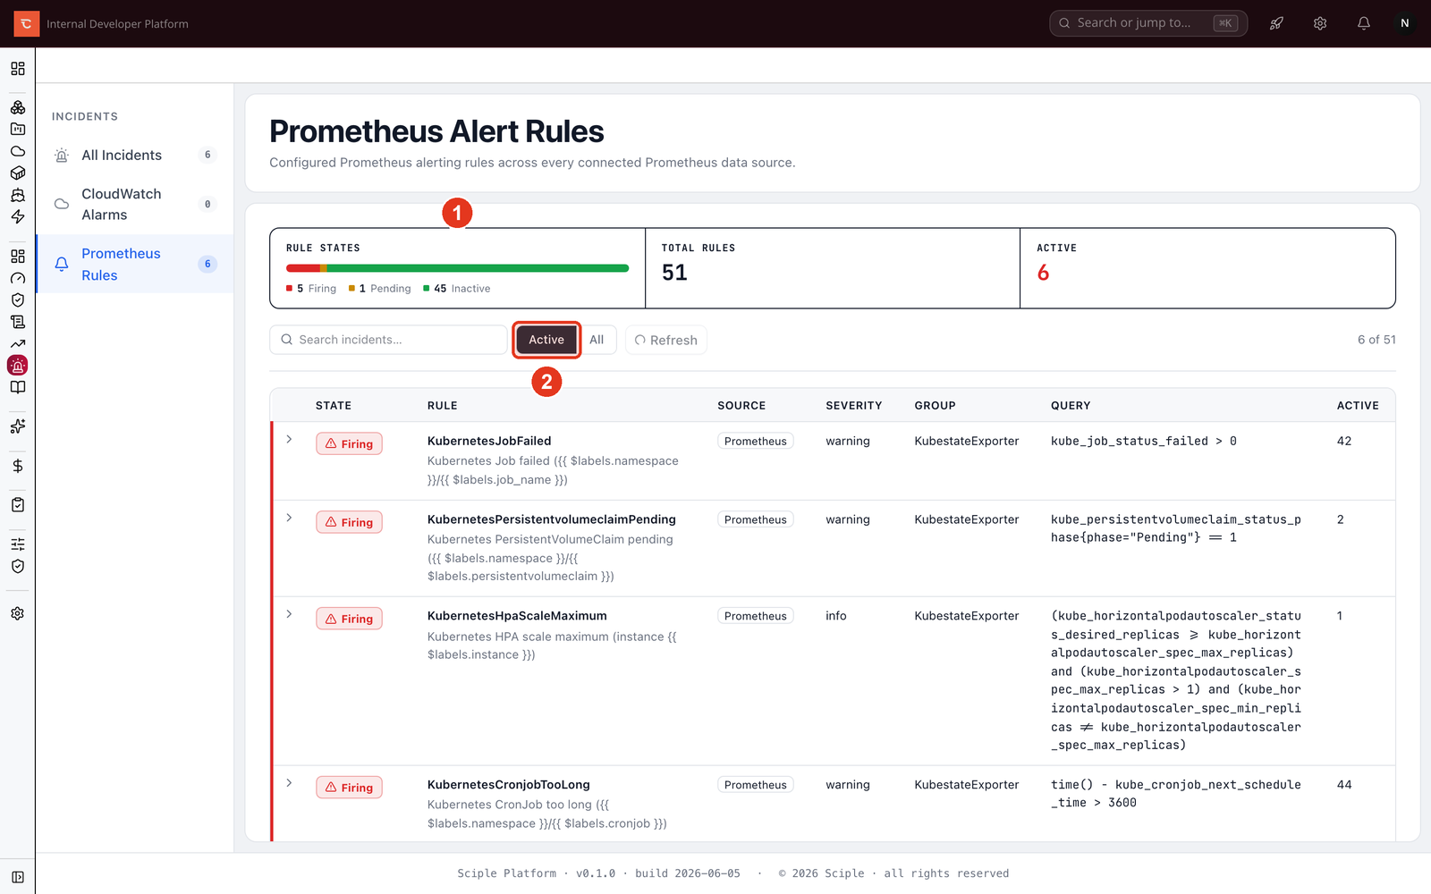
Task: Click the 45 Inactive legend entry
Action: pos(457,289)
